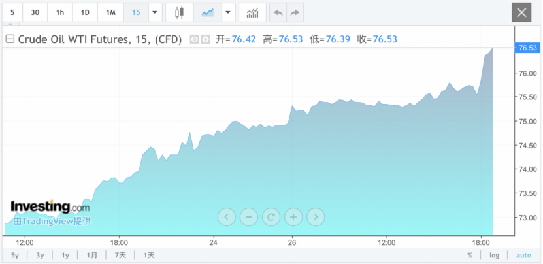
Task: Select the 5y time range
Action: [15, 256]
